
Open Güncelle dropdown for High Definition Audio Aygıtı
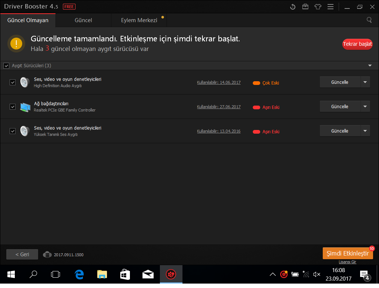pos(365,82)
